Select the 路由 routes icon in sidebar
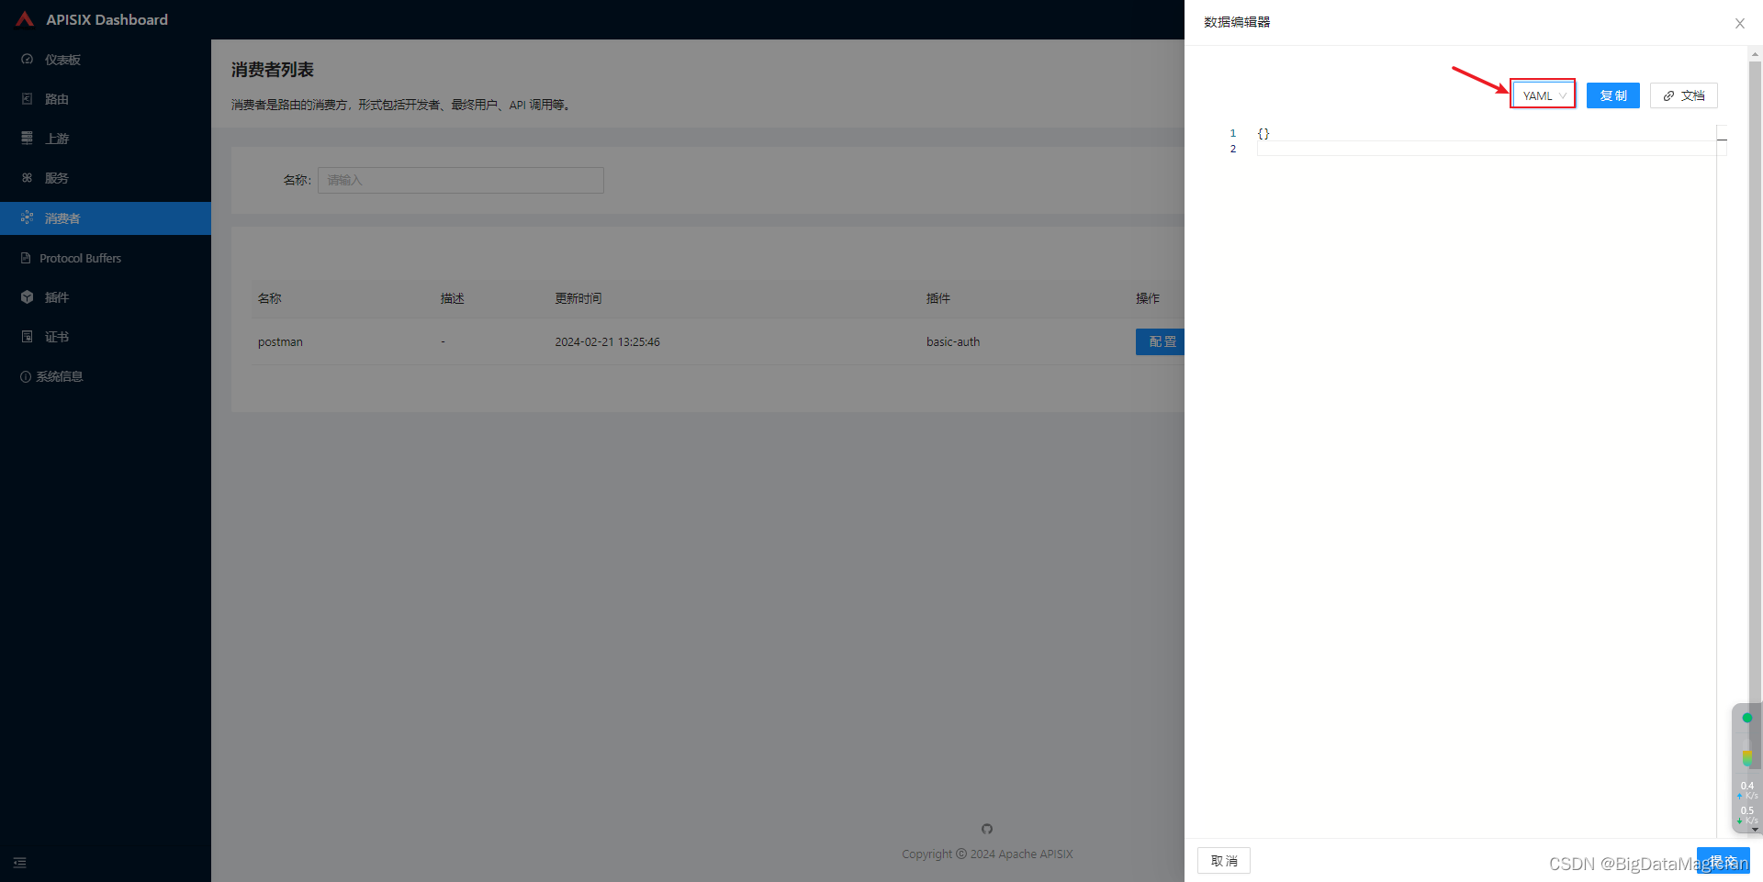Viewport: 1763px width, 882px height. (27, 98)
